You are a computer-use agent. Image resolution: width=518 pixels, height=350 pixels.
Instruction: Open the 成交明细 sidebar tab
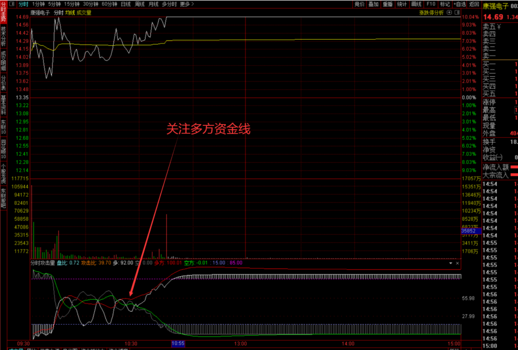[3, 61]
